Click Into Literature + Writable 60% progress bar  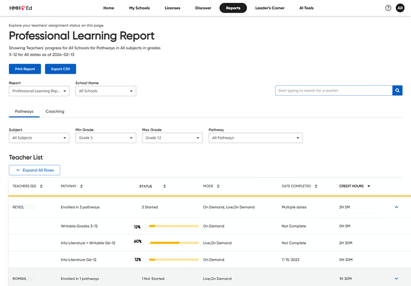click(175, 243)
